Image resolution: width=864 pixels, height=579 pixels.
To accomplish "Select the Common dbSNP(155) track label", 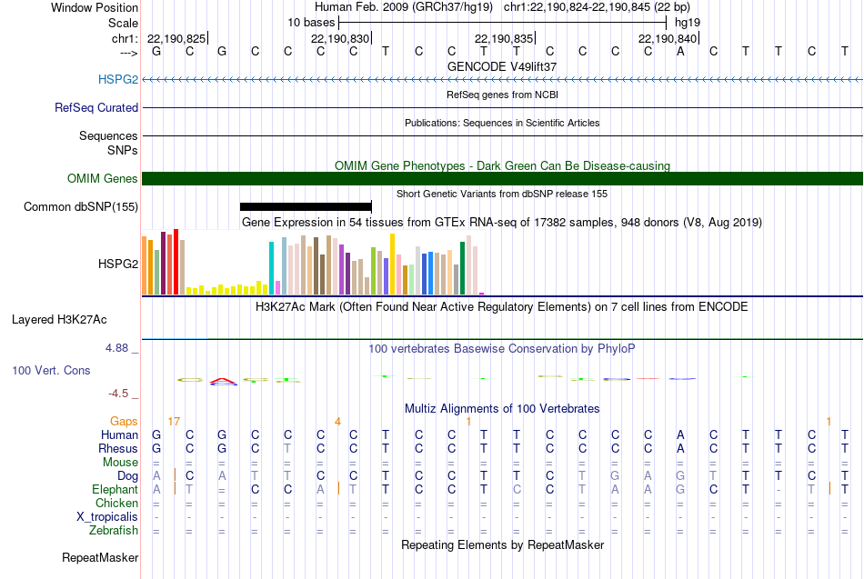I will [81, 206].
